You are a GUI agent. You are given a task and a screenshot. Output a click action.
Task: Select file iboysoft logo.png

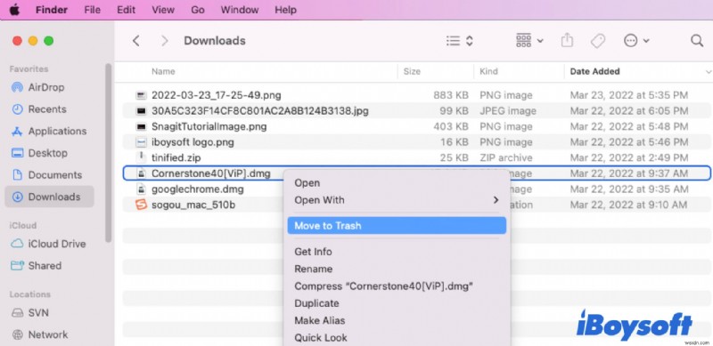(x=416, y=142)
